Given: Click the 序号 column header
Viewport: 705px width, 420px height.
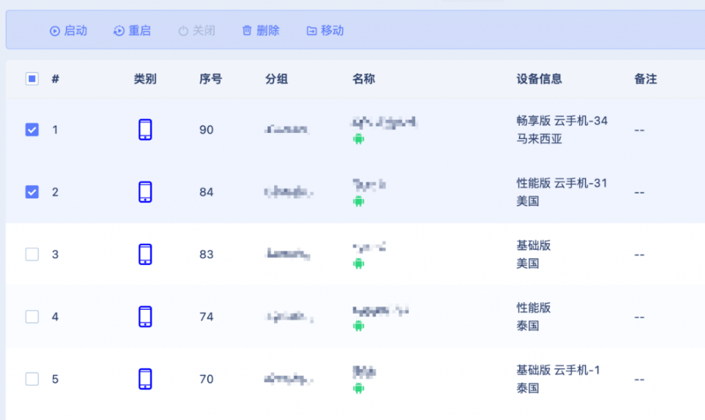Looking at the screenshot, I should pyautogui.click(x=211, y=78).
